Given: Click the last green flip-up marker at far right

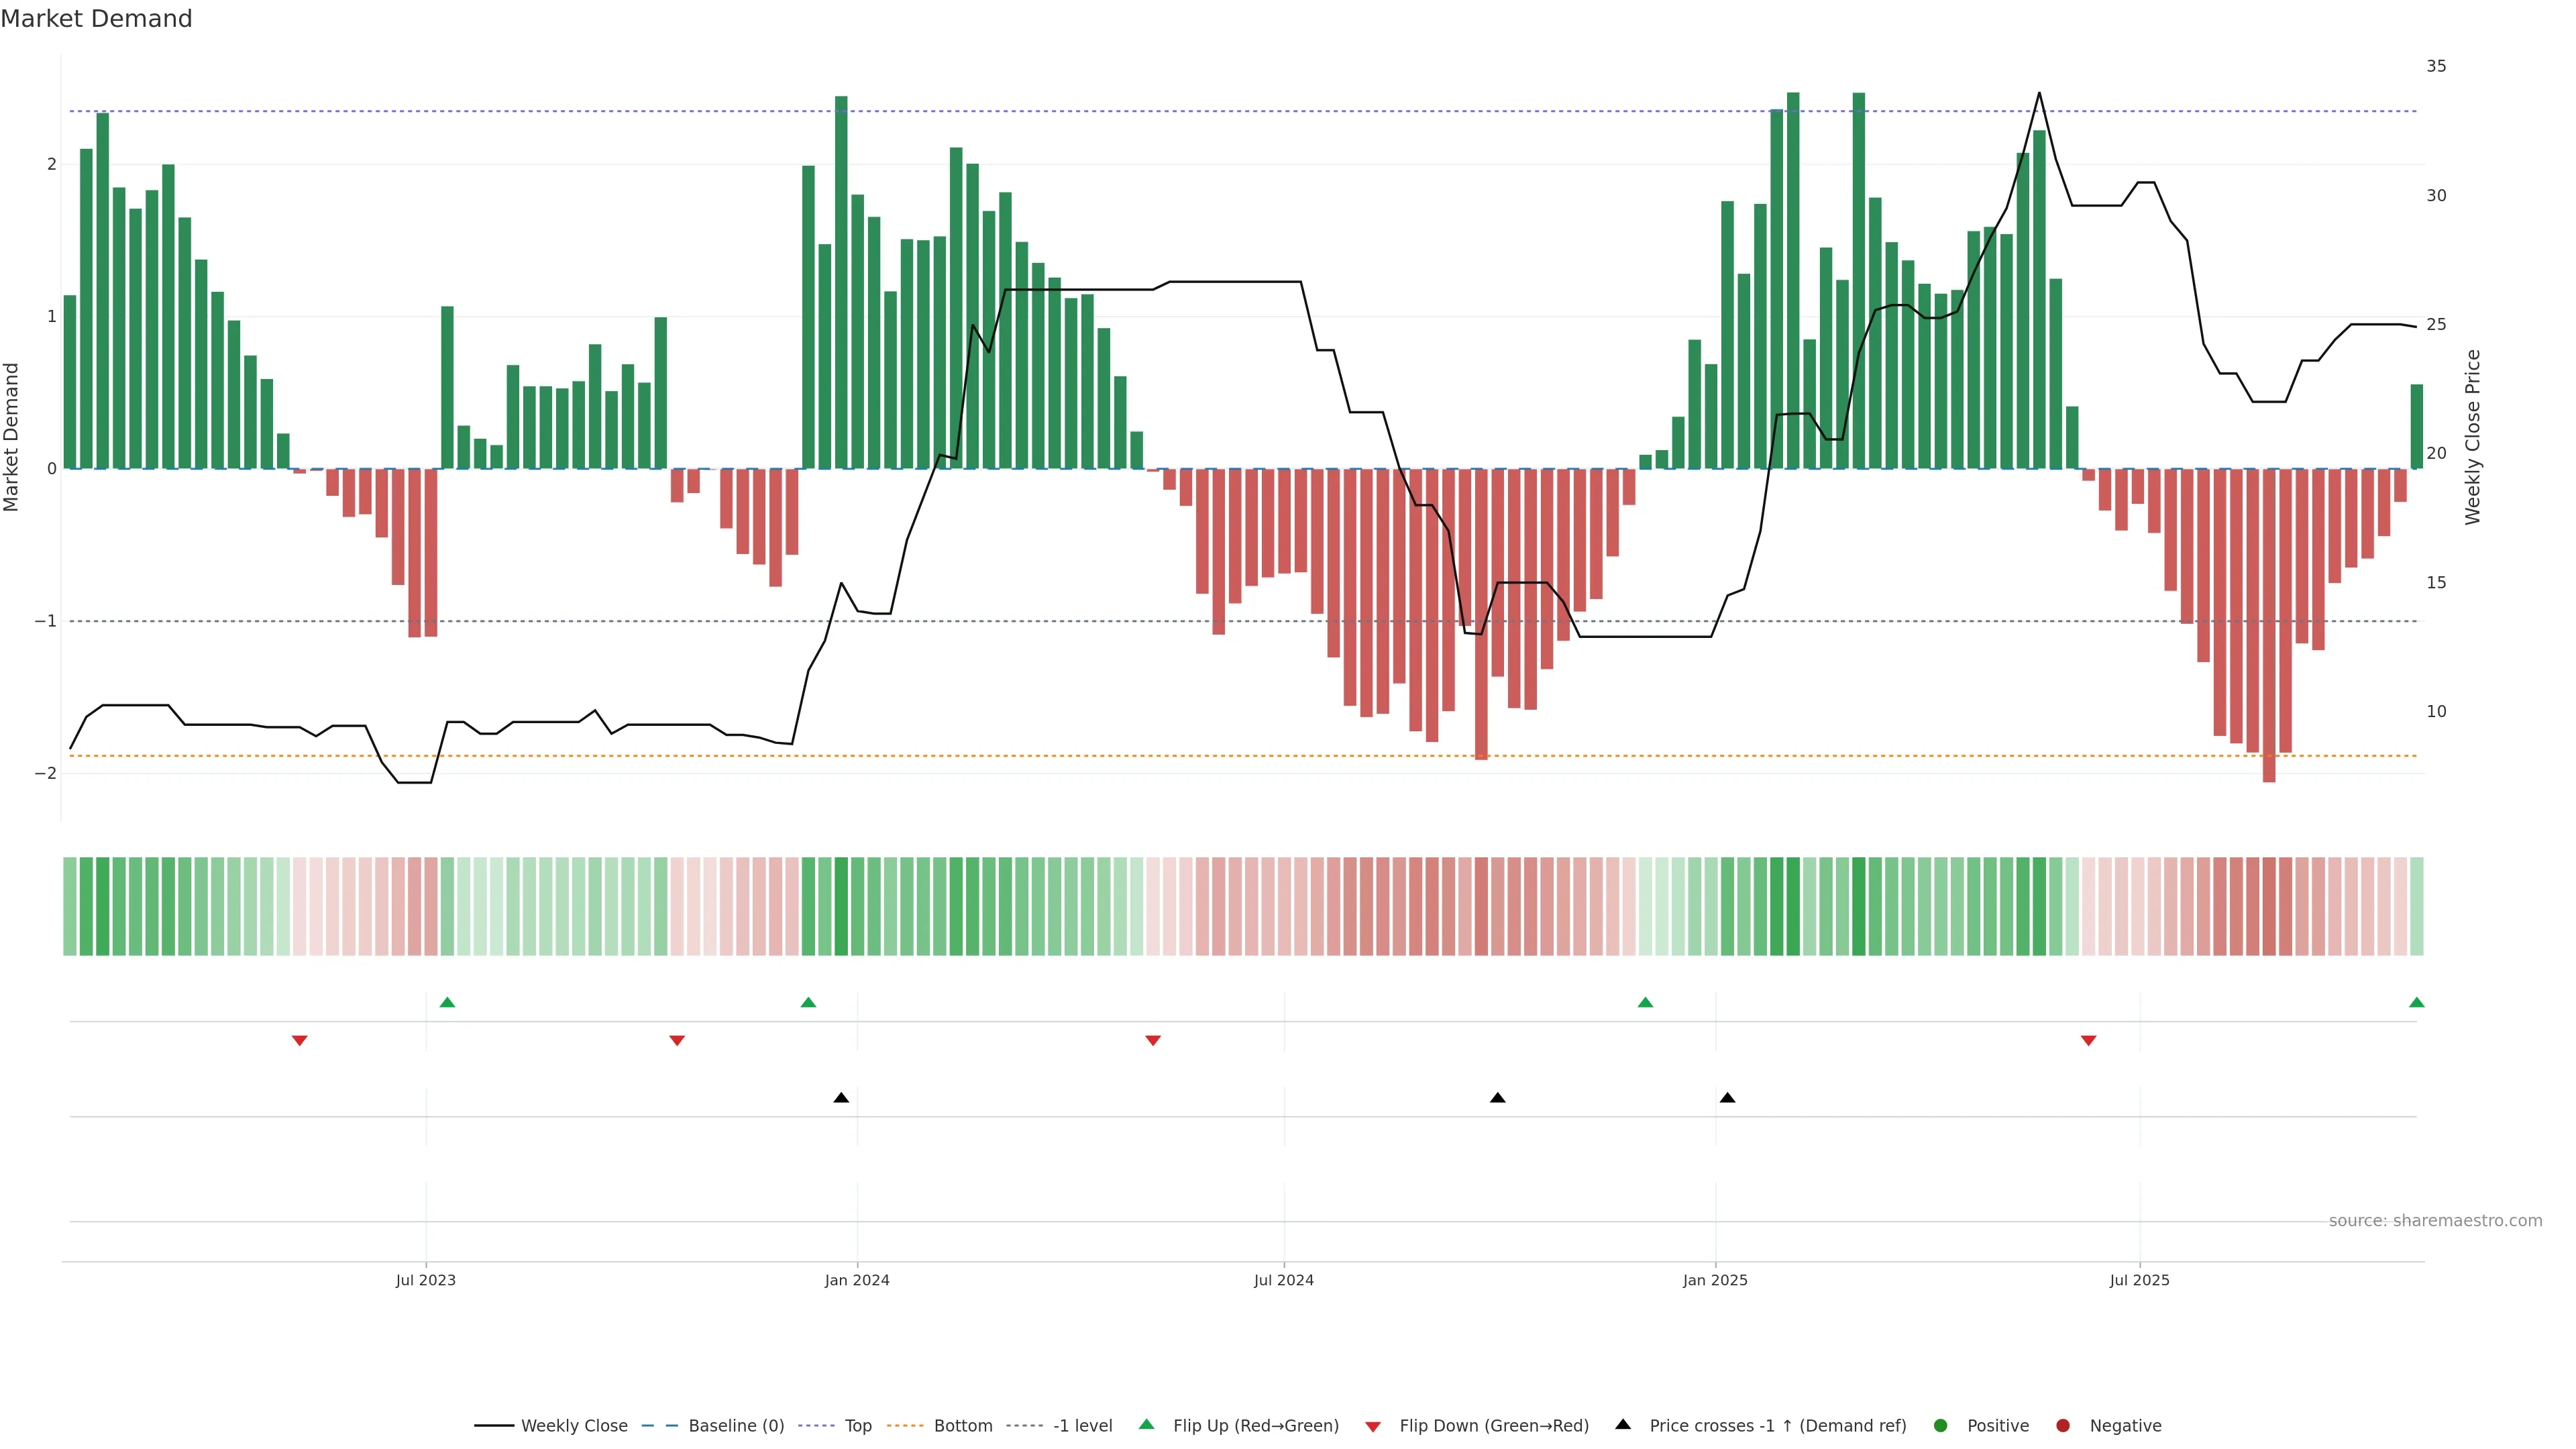Looking at the screenshot, I should 2417,1002.
